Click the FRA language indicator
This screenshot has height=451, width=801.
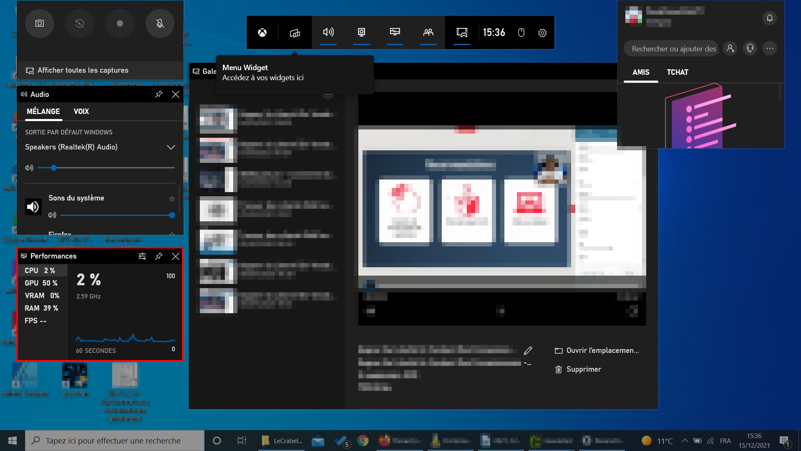(725, 441)
